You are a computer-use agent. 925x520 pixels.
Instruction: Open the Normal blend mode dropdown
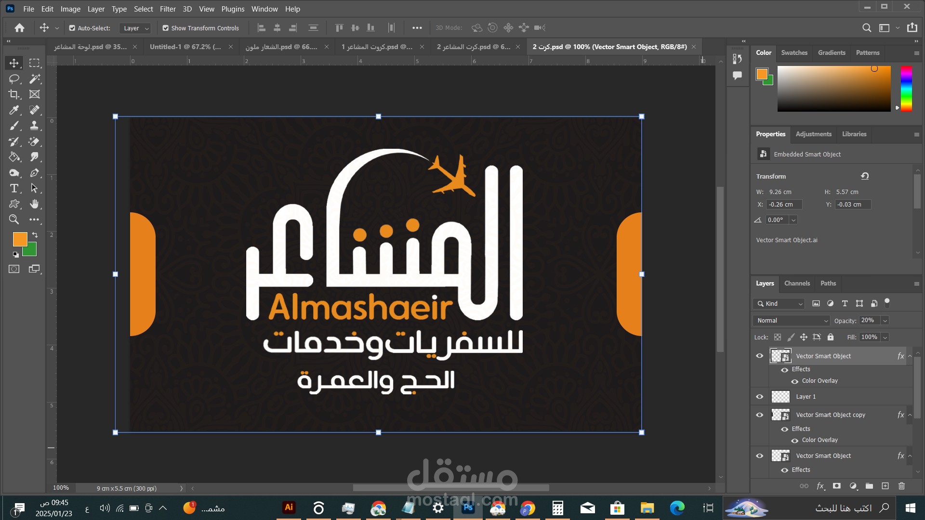tap(792, 321)
